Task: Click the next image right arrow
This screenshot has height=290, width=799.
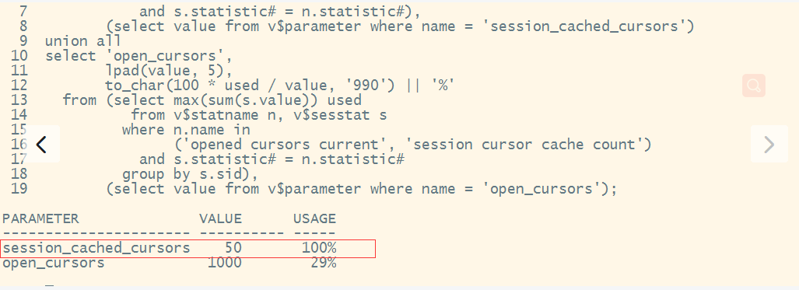Action: (769, 145)
